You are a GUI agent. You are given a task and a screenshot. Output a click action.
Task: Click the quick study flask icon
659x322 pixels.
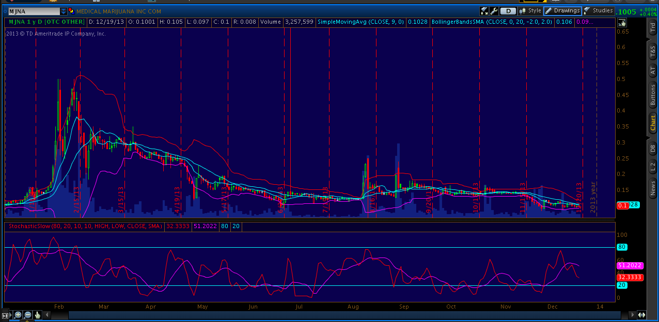(x=484, y=11)
